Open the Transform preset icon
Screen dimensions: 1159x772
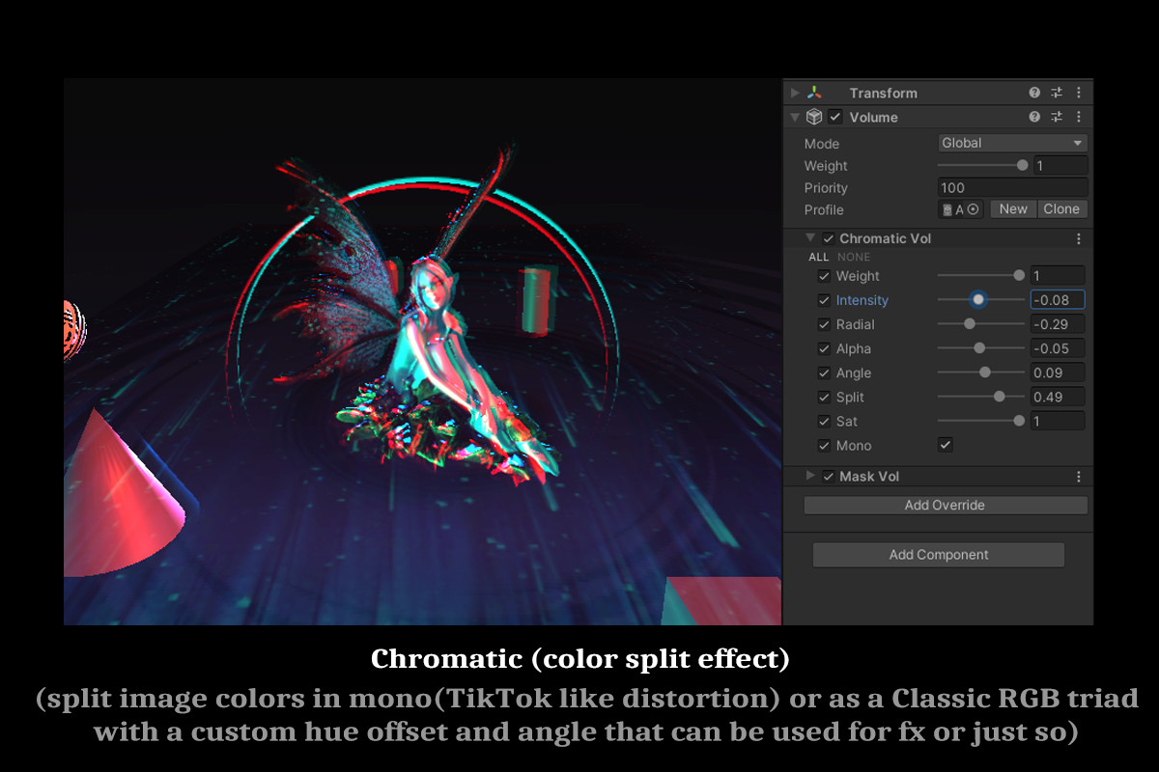click(1058, 92)
